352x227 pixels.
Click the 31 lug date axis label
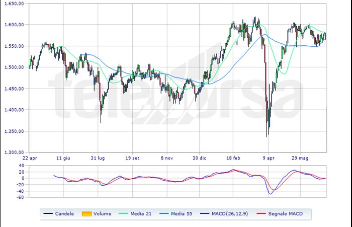click(98, 158)
